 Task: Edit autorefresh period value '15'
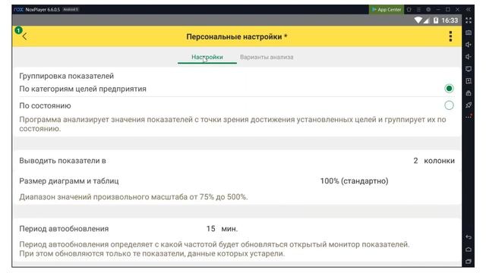[x=211, y=229]
